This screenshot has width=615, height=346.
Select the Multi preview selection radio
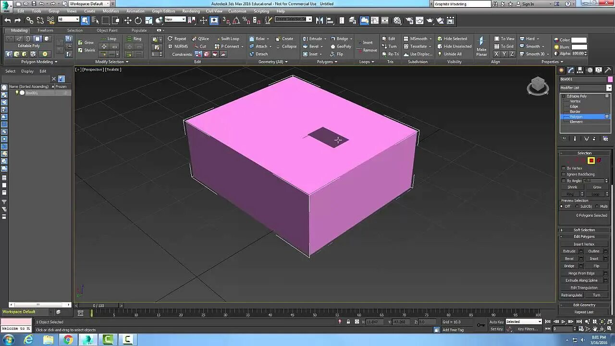597,206
